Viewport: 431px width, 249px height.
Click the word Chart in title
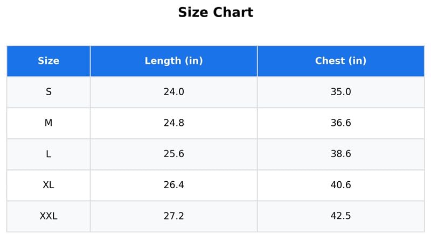[233, 12]
